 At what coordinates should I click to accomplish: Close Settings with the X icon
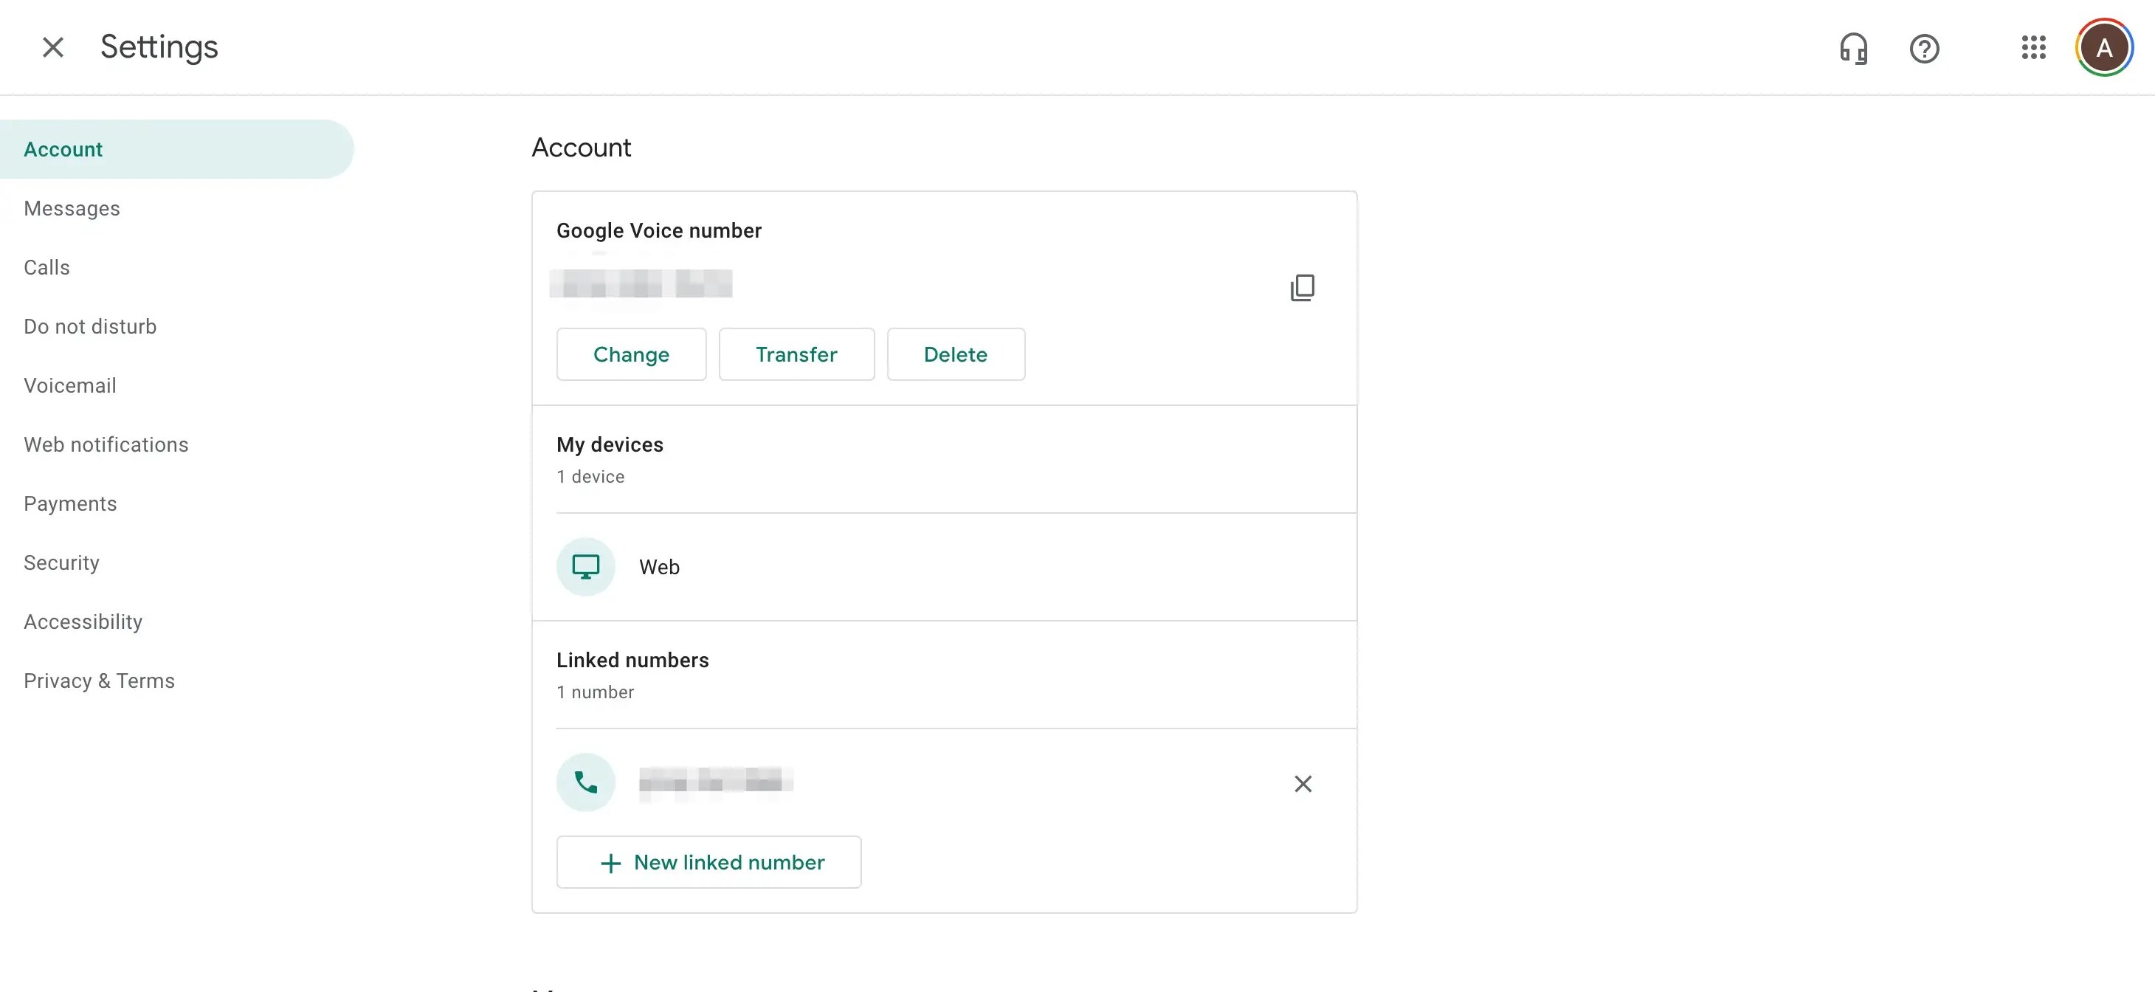pyautogui.click(x=52, y=48)
